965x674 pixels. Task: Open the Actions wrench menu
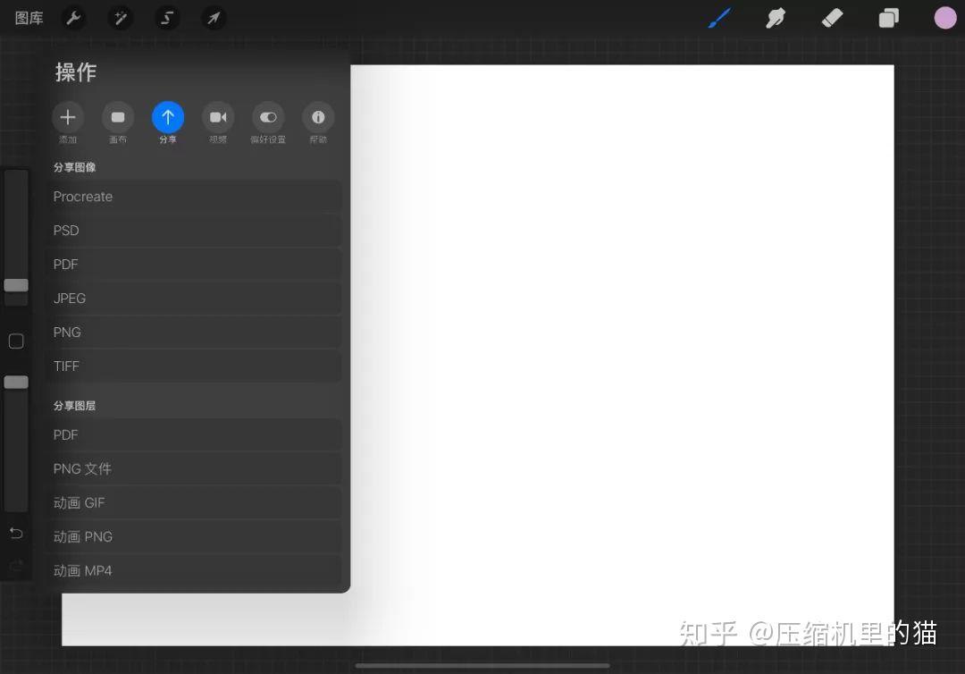[73, 18]
